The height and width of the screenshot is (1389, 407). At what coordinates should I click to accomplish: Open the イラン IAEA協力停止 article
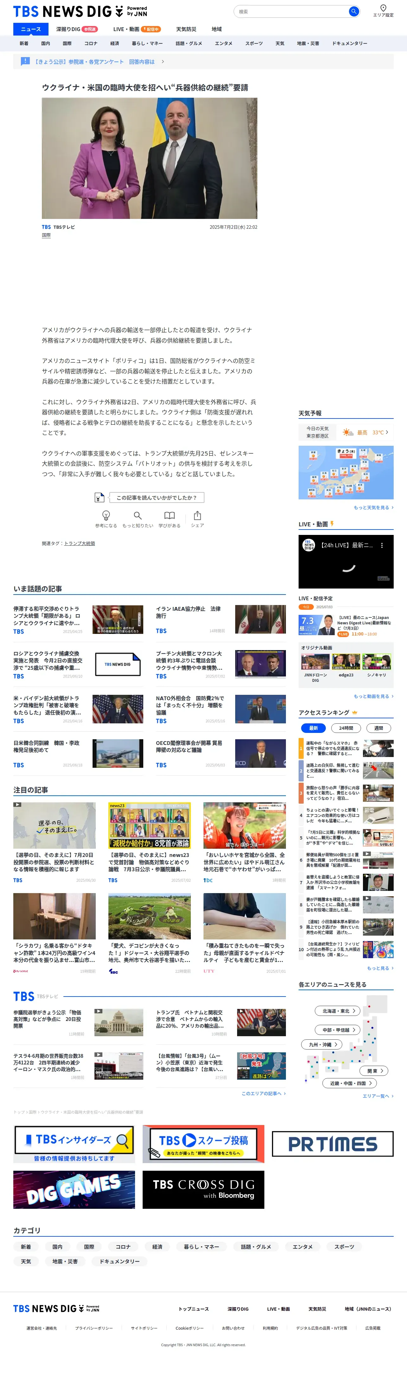tap(188, 612)
